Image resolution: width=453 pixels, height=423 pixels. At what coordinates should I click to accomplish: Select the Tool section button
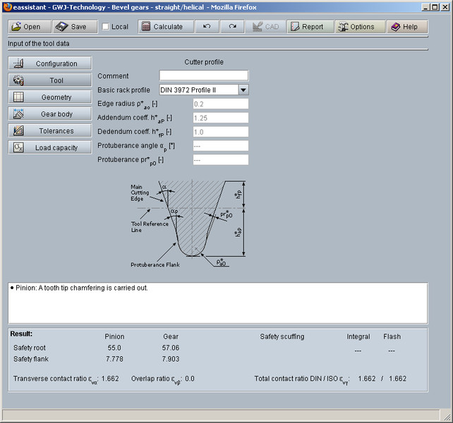point(49,80)
